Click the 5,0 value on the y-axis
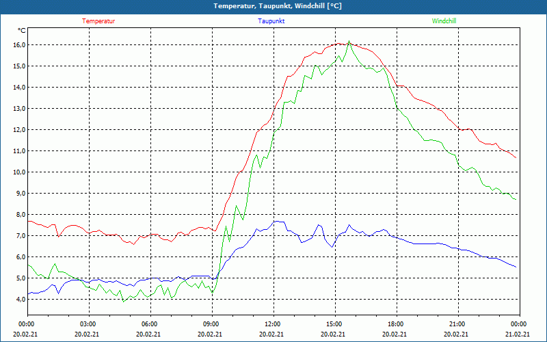Image resolution: width=547 pixels, height=342 pixels. click(x=21, y=278)
